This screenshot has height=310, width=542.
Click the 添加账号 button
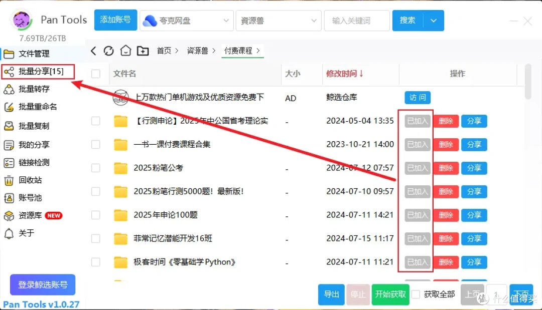pyautogui.click(x=115, y=20)
